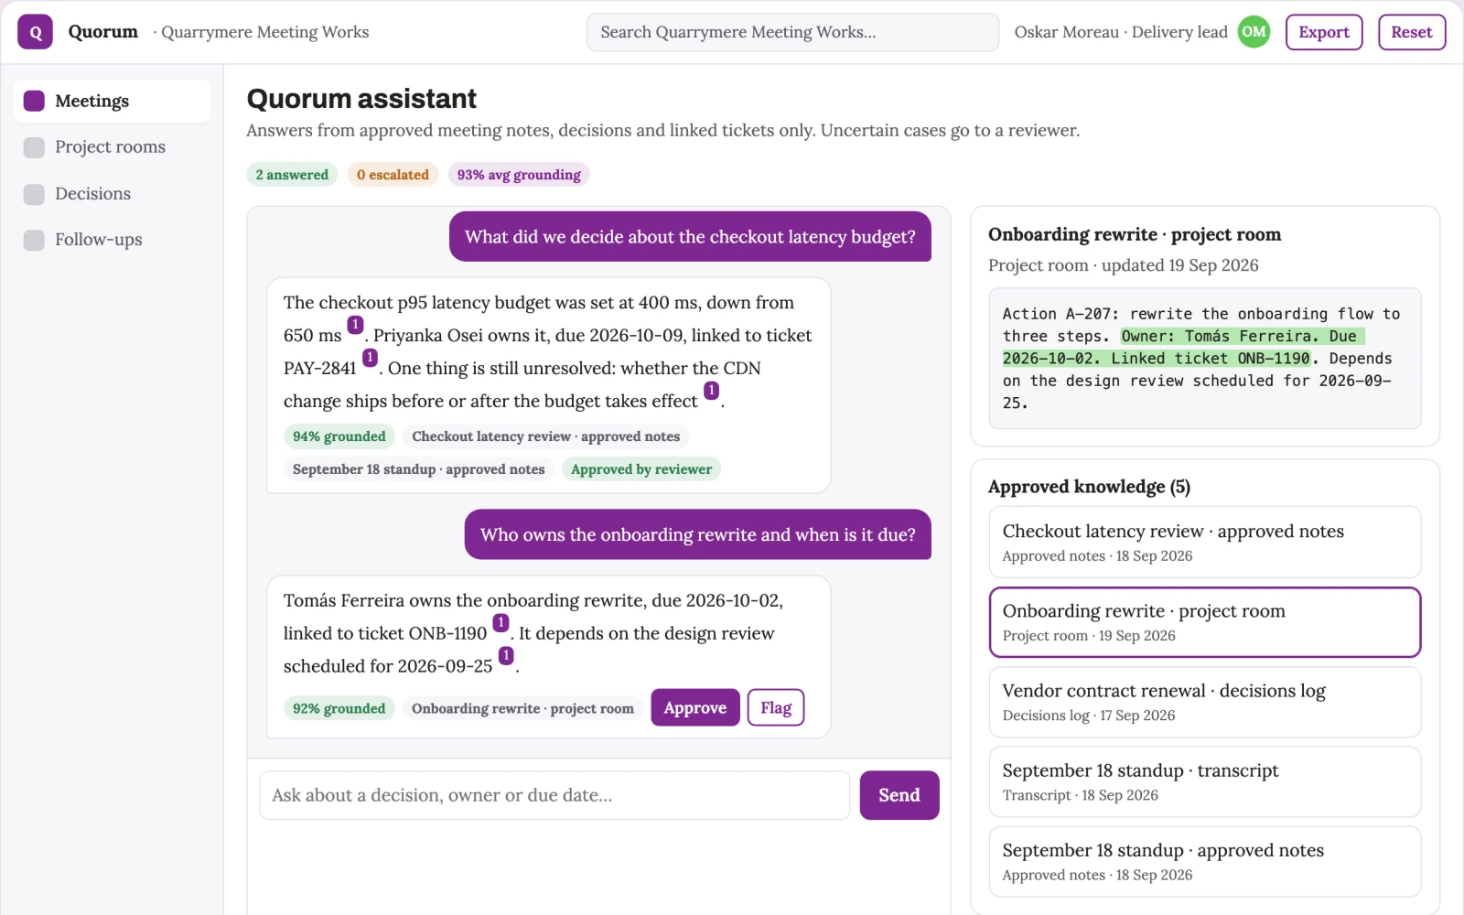
Task: Select the Vendor contract renewal decisions log card
Action: click(1204, 702)
